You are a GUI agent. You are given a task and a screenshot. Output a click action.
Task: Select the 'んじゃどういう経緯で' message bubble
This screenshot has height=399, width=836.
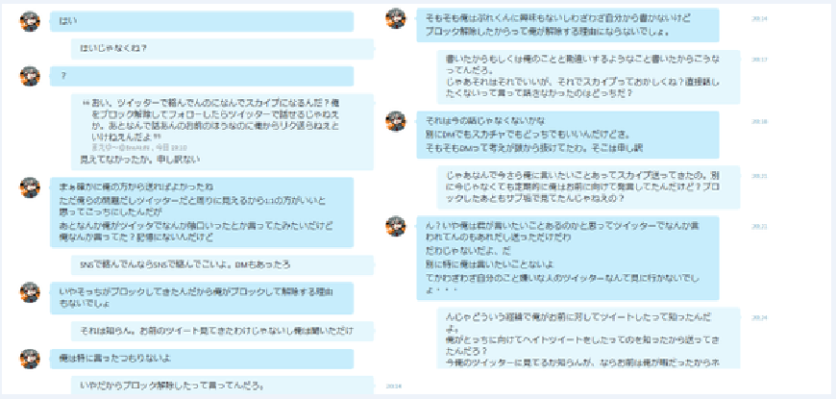point(589,338)
